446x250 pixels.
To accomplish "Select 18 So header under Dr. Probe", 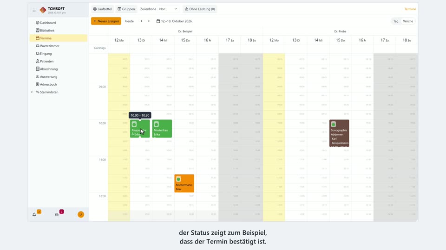I will [407, 40].
